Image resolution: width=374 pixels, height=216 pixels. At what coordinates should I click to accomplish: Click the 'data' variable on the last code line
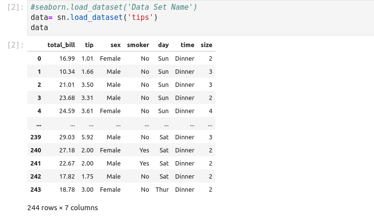pyautogui.click(x=39, y=28)
